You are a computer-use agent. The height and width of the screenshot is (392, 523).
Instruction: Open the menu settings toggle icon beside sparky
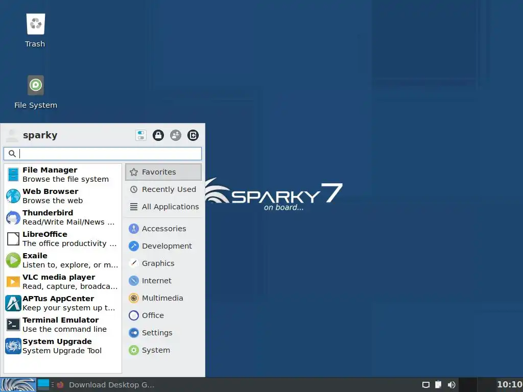141,135
